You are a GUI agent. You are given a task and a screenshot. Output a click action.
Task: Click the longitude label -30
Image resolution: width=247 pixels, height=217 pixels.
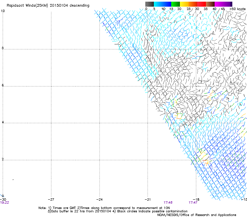pyautogui.click(x=3, y=200)
